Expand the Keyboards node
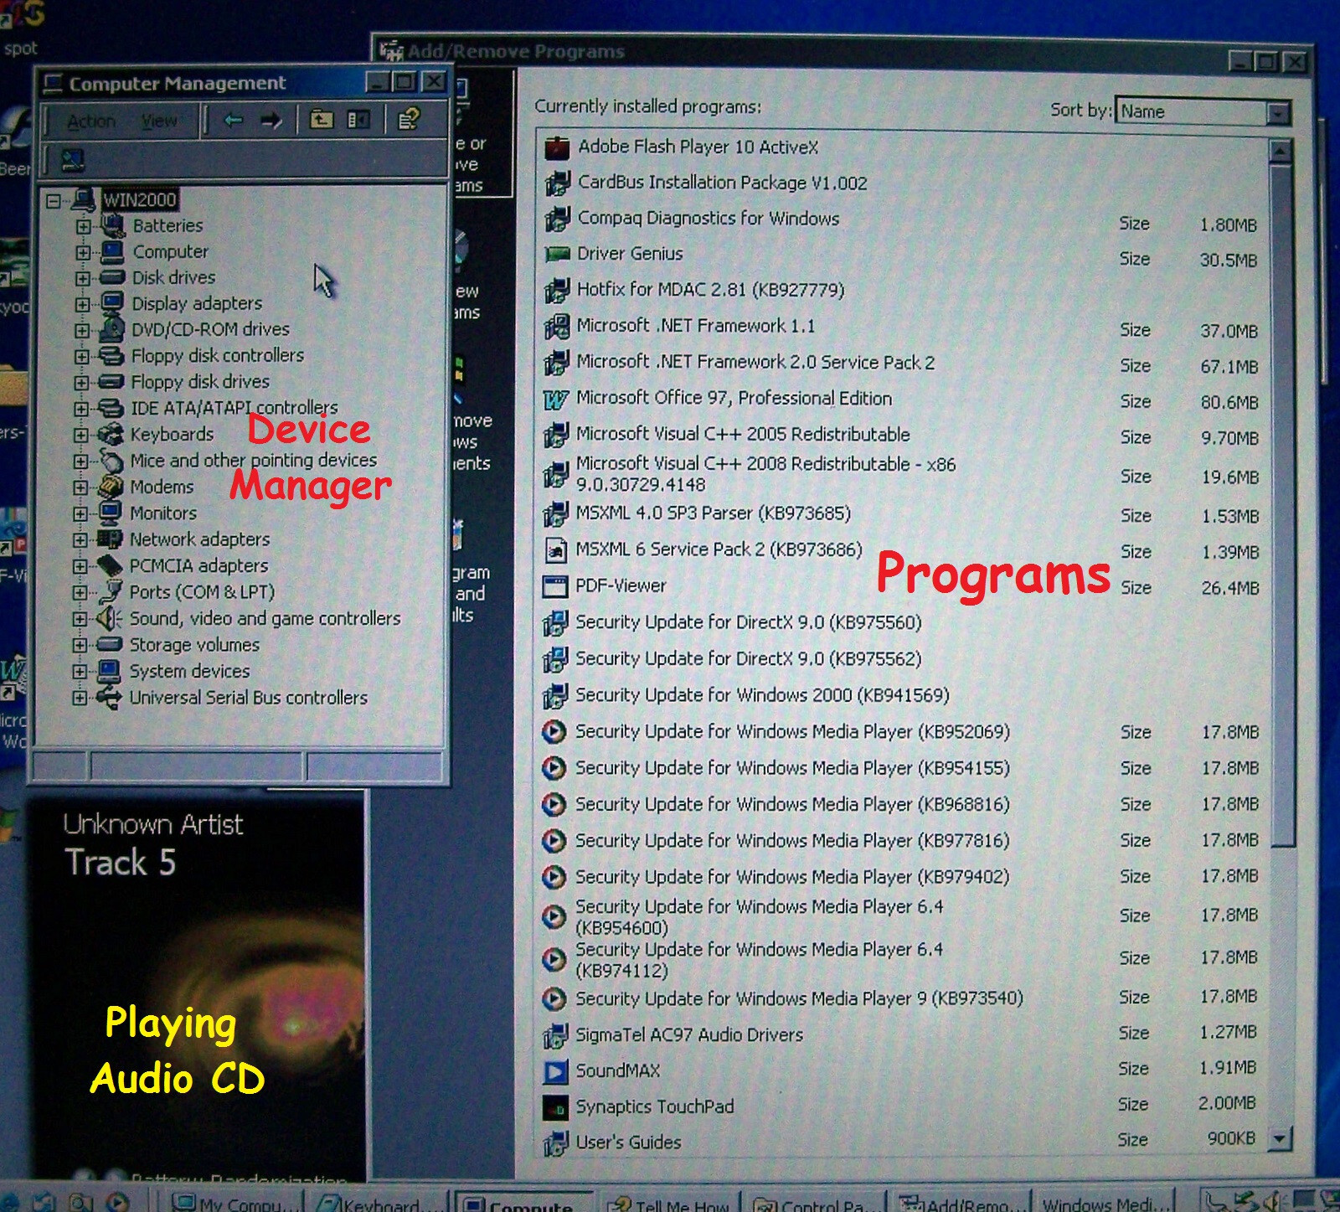 coord(80,435)
